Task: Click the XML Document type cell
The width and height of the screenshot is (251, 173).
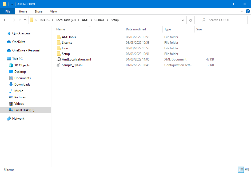Action: point(175,59)
